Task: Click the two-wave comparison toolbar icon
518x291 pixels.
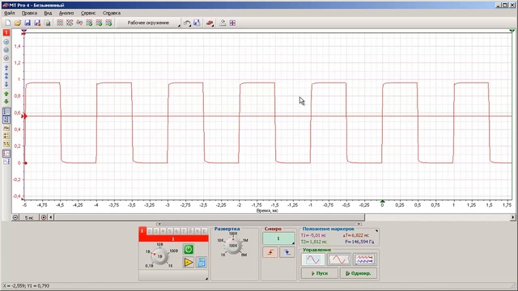Action: pyautogui.click(x=79, y=23)
